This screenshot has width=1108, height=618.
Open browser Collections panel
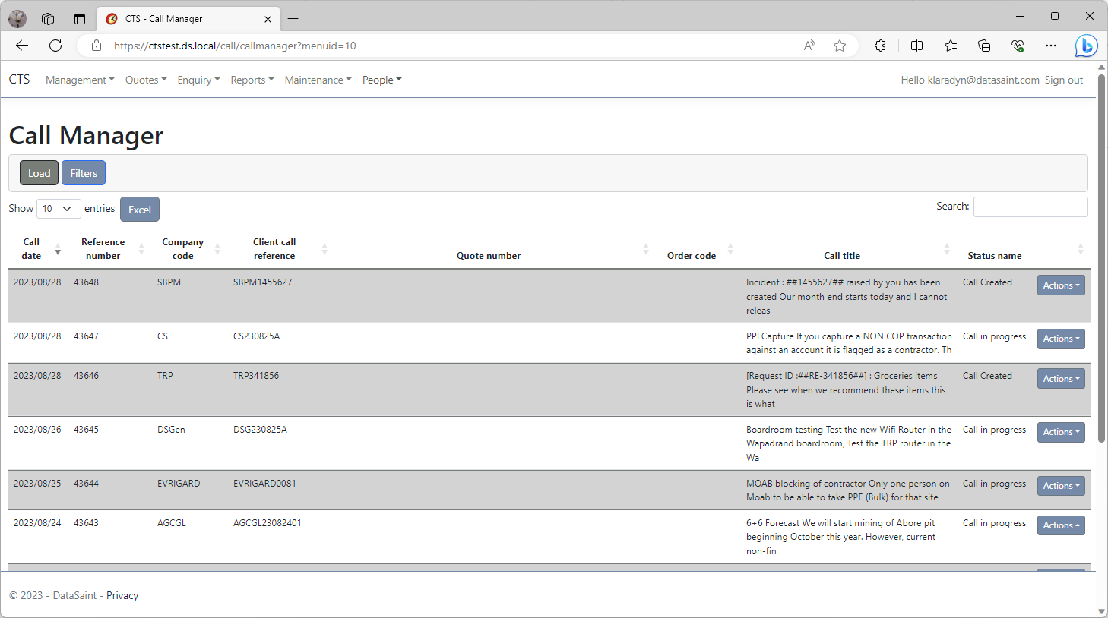point(984,46)
